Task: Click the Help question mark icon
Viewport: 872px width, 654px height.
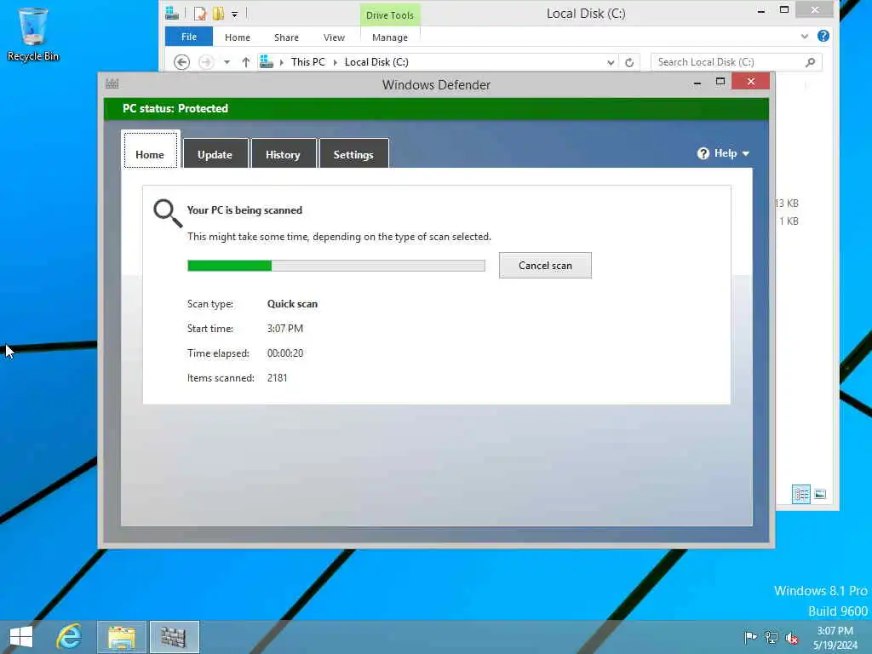Action: point(703,153)
